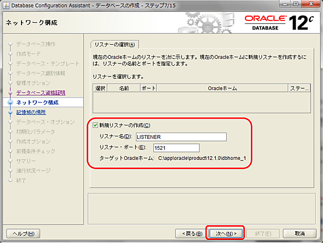This screenshot has height=243, width=323.
Task: Click the disabled 終了(F) button
Action: [263, 233]
